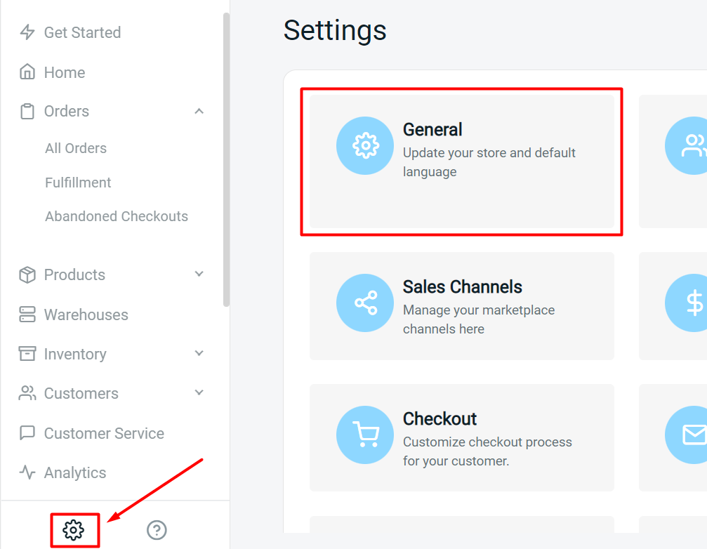This screenshot has height=549, width=707.
Task: Click the General settings gear circle icon
Action: (x=365, y=146)
